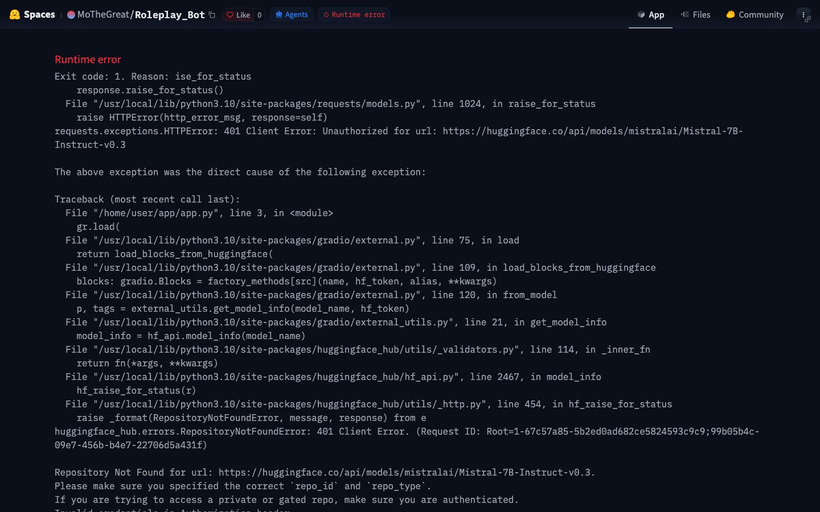The height and width of the screenshot is (512, 820).
Task: Click the 'return fn(*args, **kwargs)' line
Action: click(x=147, y=363)
